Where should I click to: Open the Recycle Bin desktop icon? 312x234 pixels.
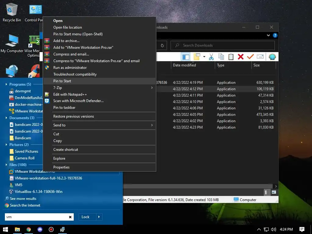(x=12, y=13)
